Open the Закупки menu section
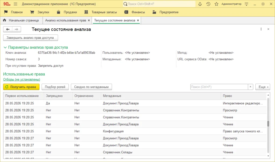Viewport: 275px width, 162px height. 40,12
